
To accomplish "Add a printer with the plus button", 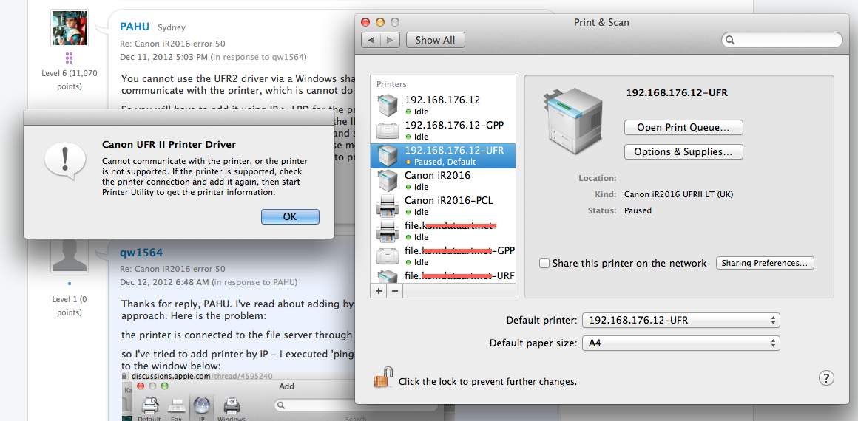I will tap(378, 291).
